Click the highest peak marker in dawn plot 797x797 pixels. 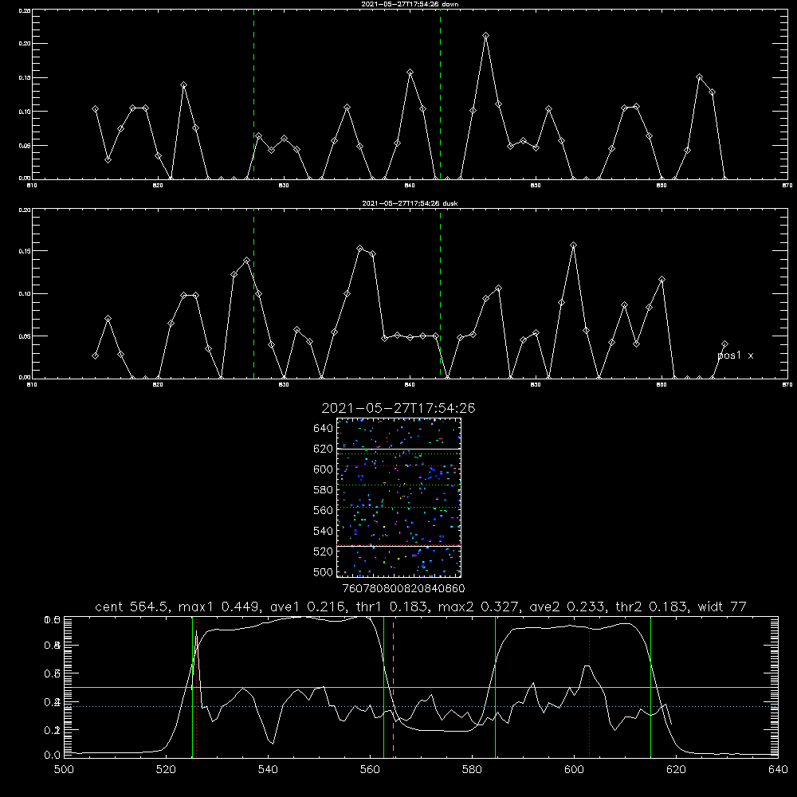[486, 36]
